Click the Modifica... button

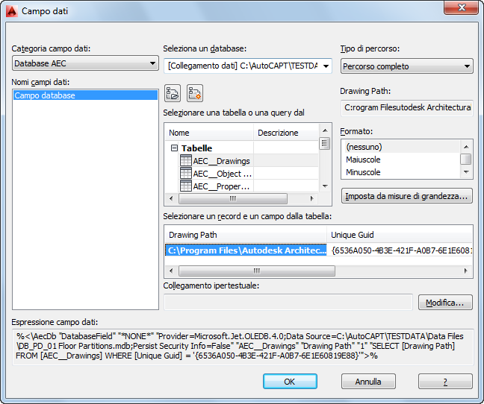tap(445, 303)
